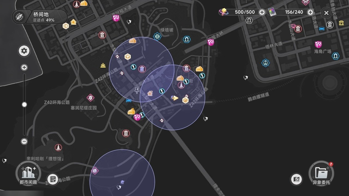Viewport: 349px width, 196px height.
Task: Click the 绿墙坡 location label
Action: click(167, 30)
